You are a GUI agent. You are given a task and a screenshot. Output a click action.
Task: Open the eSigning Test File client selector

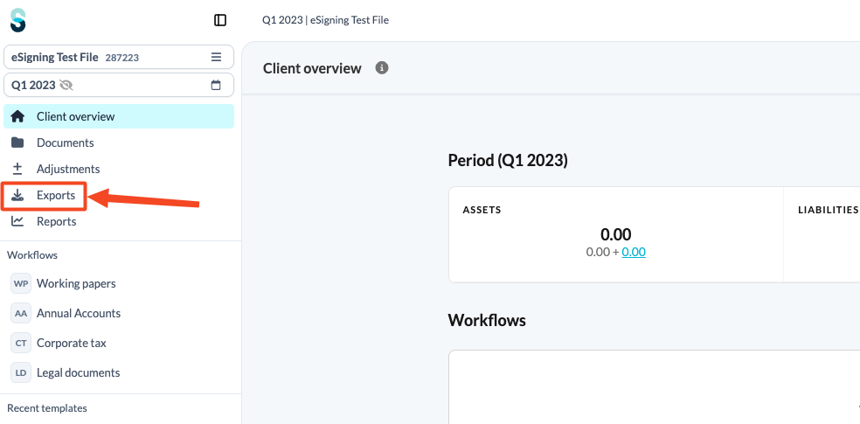[x=119, y=57]
